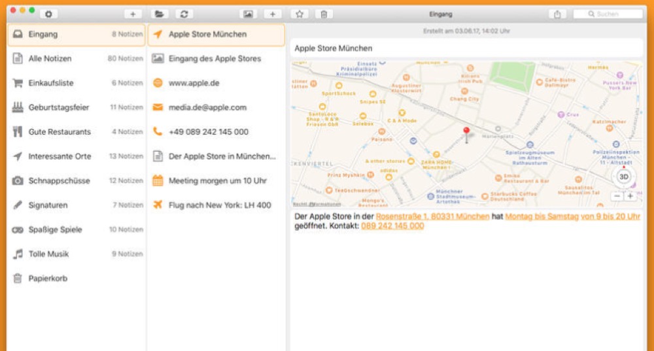654x351 pixels.
Task: Click the open folder toolbar icon
Action: (158, 14)
